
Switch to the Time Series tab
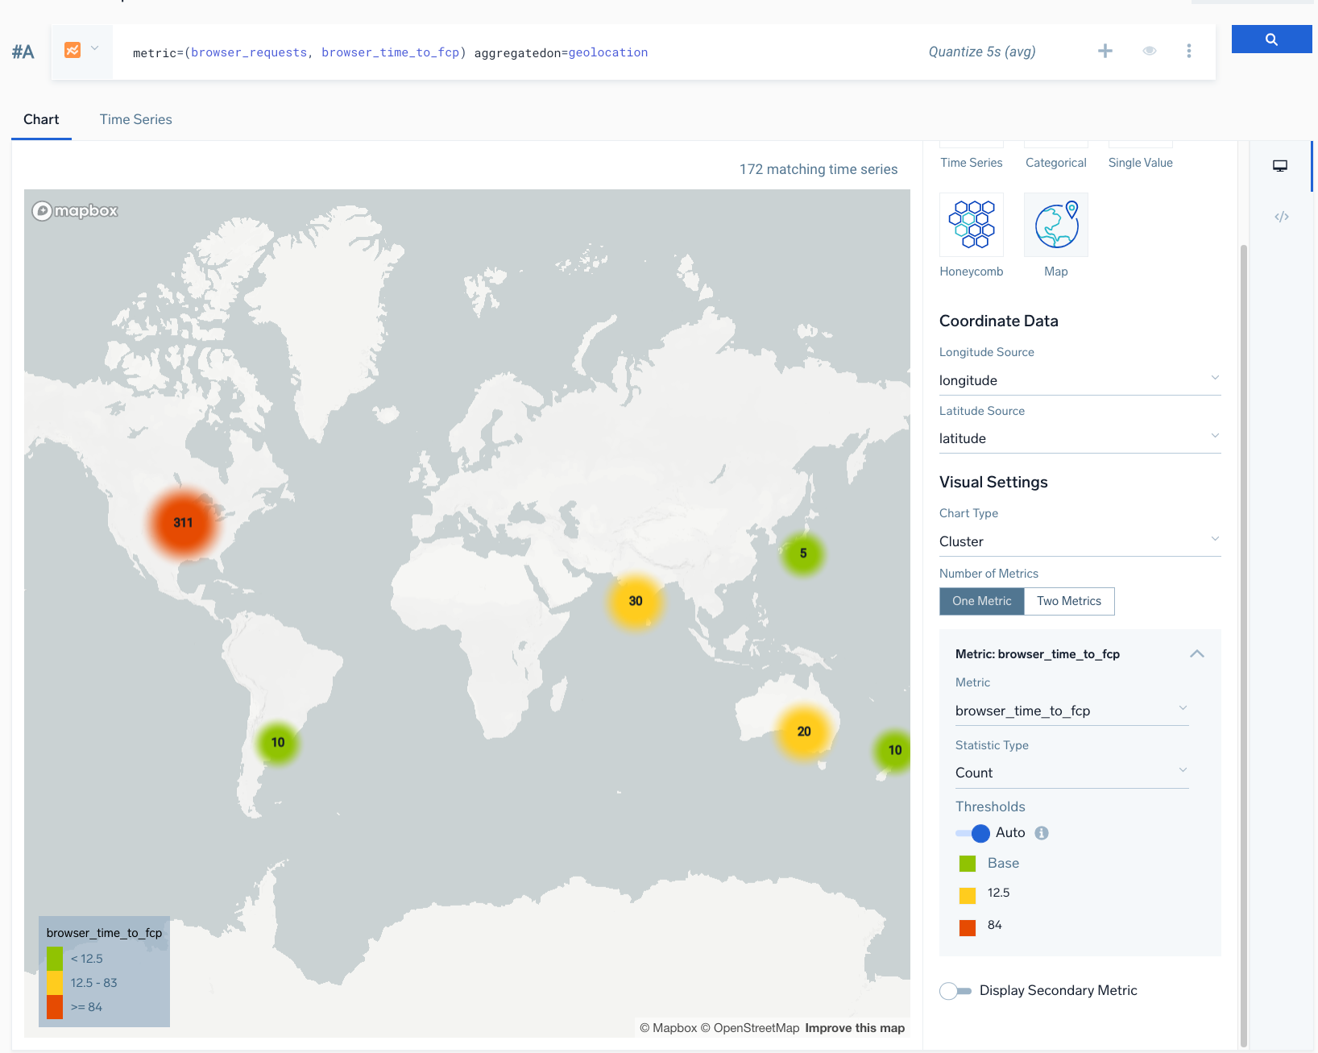click(135, 119)
